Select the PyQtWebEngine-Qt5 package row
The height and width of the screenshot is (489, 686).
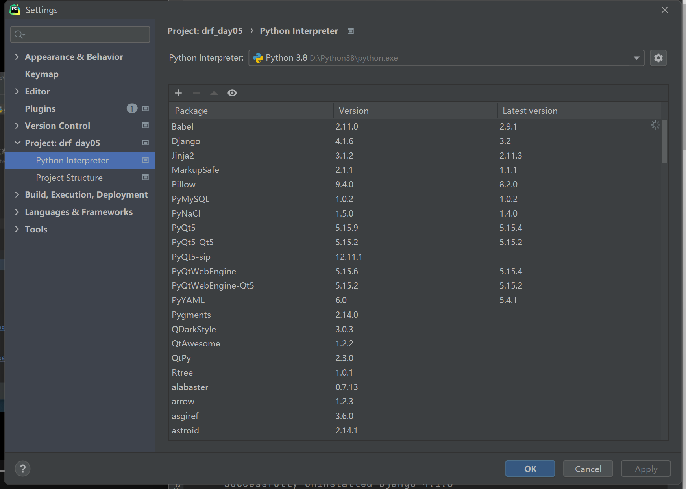(415, 286)
